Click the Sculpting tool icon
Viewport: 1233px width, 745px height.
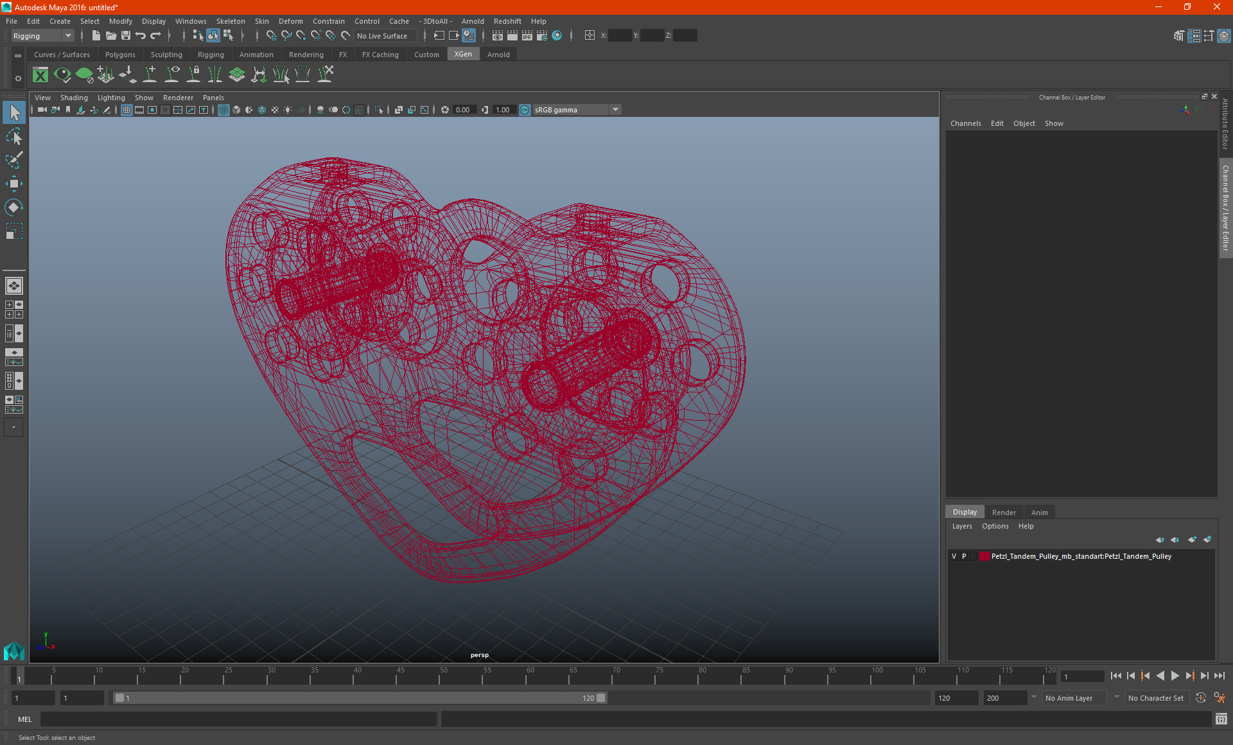pos(166,54)
